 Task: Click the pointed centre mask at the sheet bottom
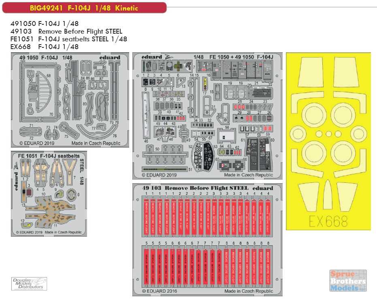point(328,194)
